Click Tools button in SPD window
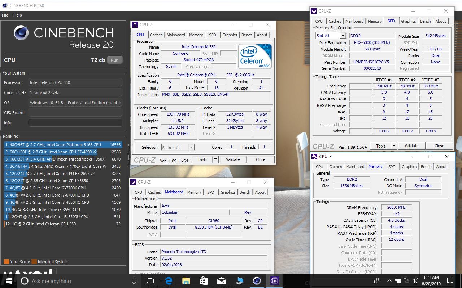462x288 pixels. [381, 146]
